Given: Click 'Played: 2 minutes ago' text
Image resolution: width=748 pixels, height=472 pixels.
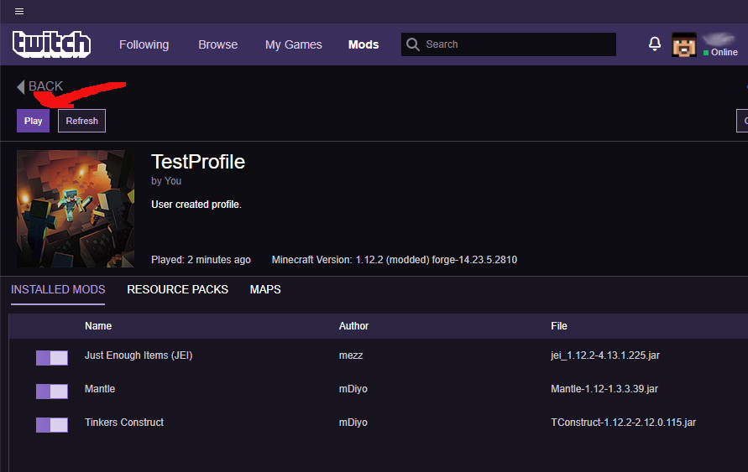Looking at the screenshot, I should pos(201,260).
